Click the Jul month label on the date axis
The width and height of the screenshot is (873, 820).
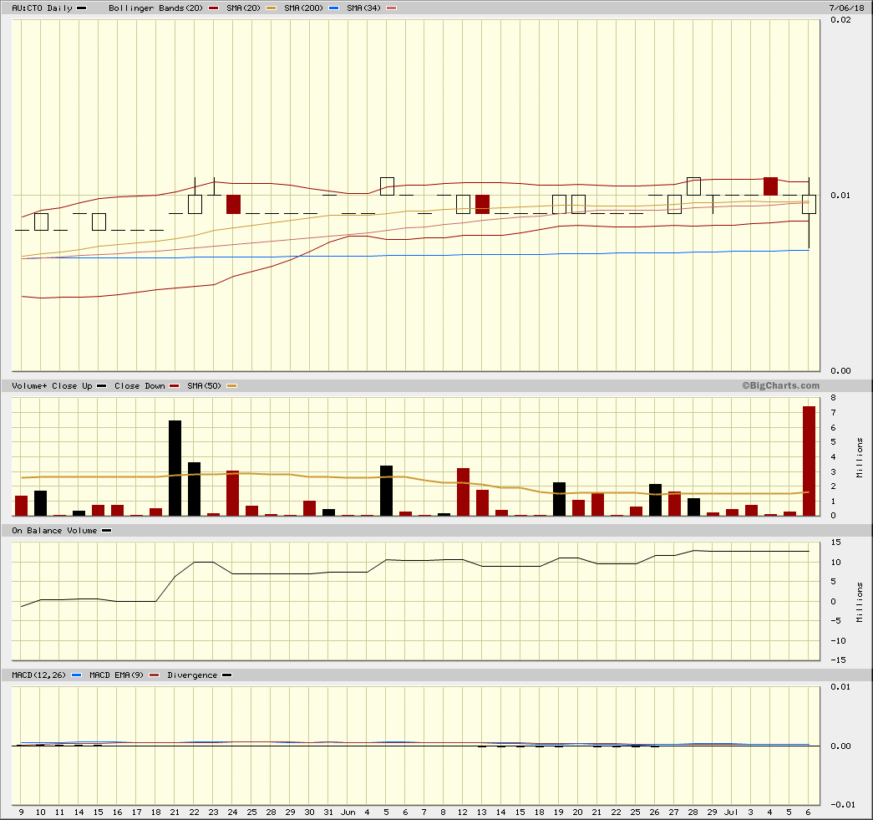pos(731,812)
